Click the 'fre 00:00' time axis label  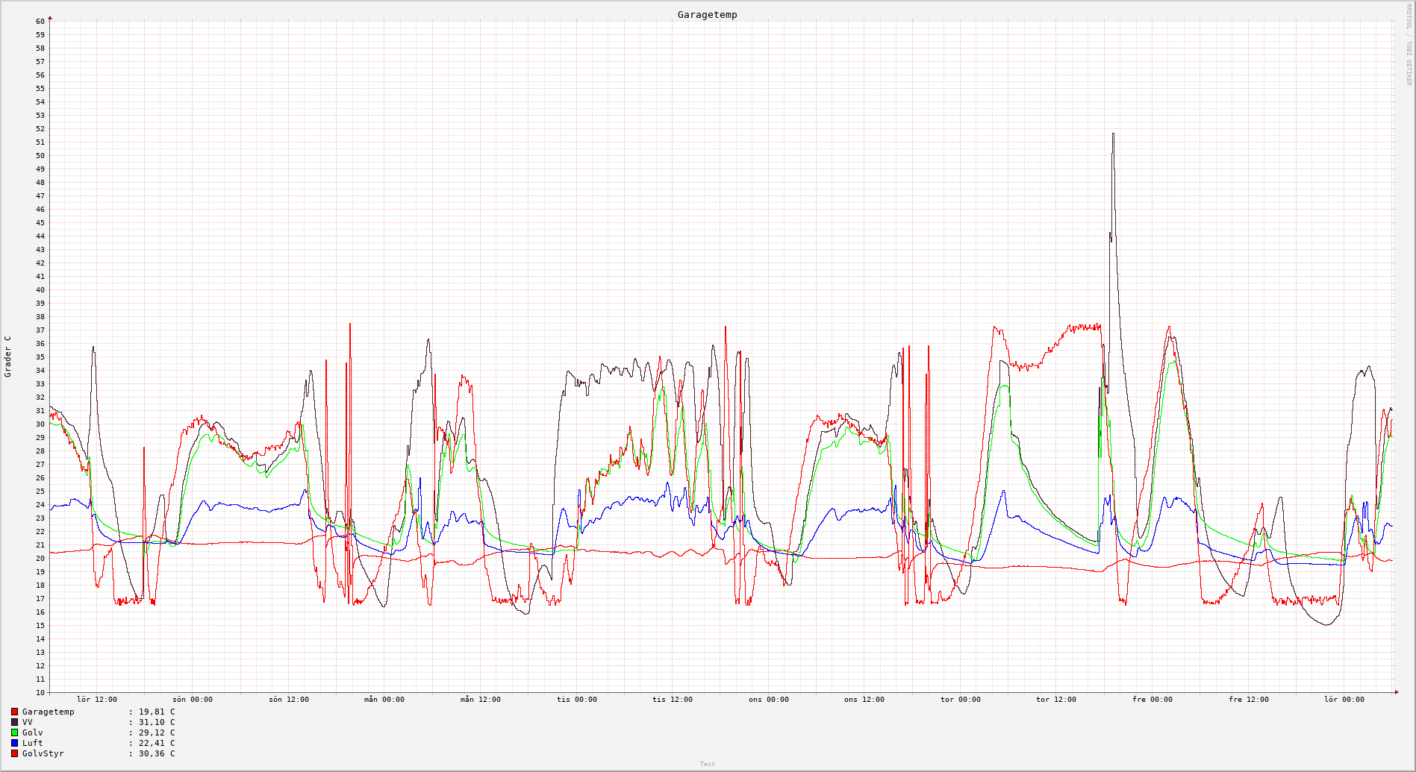click(x=1153, y=700)
